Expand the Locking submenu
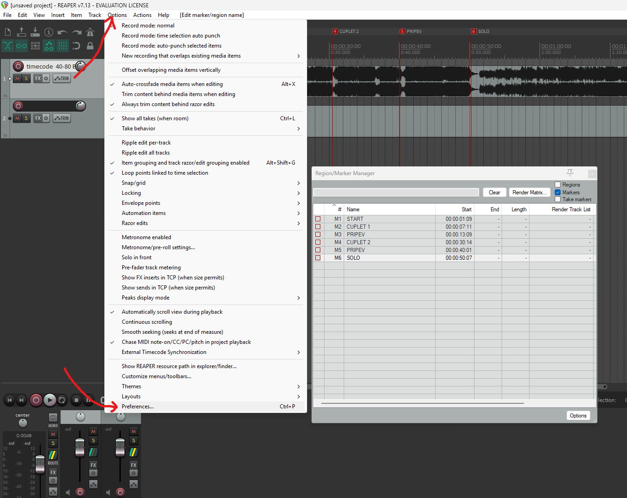Image resolution: width=627 pixels, height=498 pixels. [x=205, y=193]
